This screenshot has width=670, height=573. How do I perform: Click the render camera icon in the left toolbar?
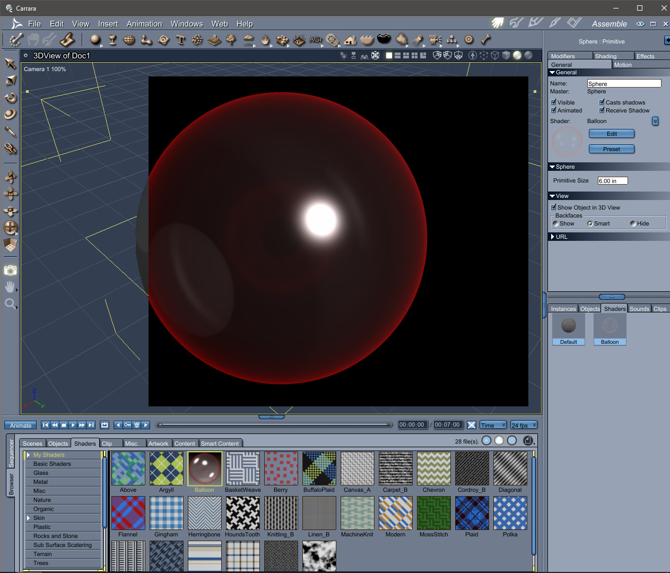pos(10,270)
